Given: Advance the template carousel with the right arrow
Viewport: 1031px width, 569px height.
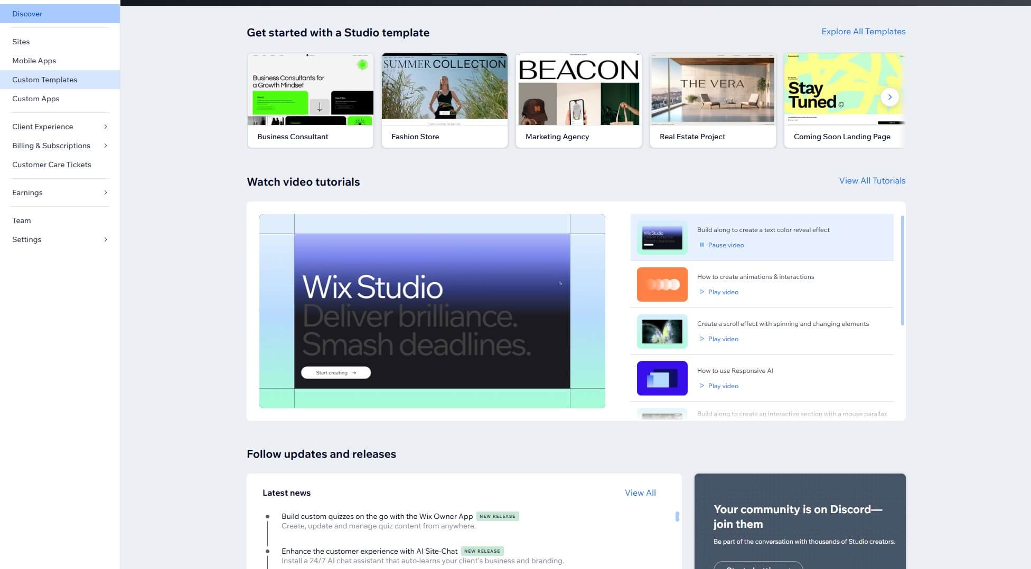Looking at the screenshot, I should point(889,97).
